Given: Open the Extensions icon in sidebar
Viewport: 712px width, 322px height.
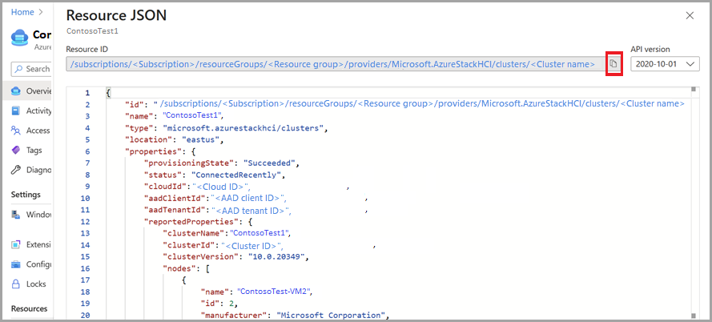Looking at the screenshot, I should (16, 244).
